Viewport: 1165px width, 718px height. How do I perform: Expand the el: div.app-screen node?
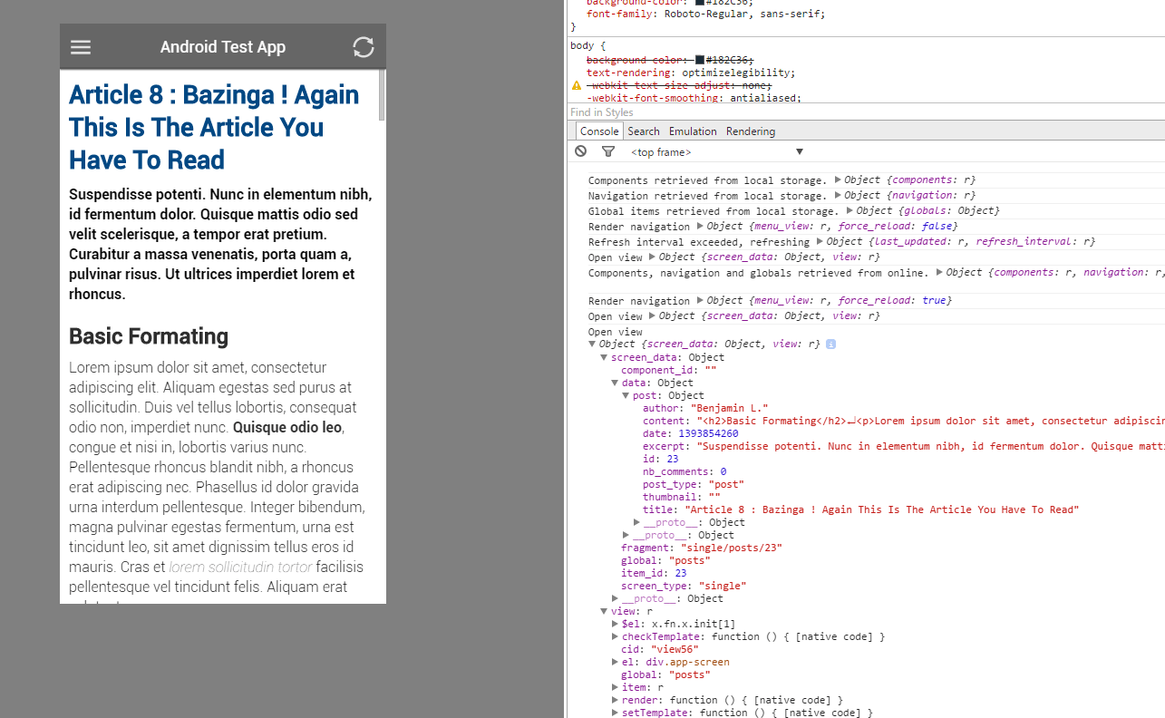615,662
